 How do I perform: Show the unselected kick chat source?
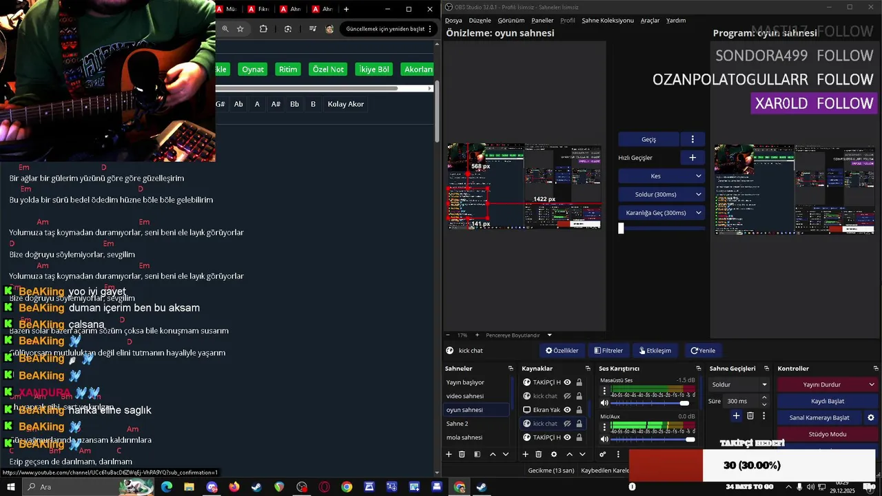coord(567,396)
